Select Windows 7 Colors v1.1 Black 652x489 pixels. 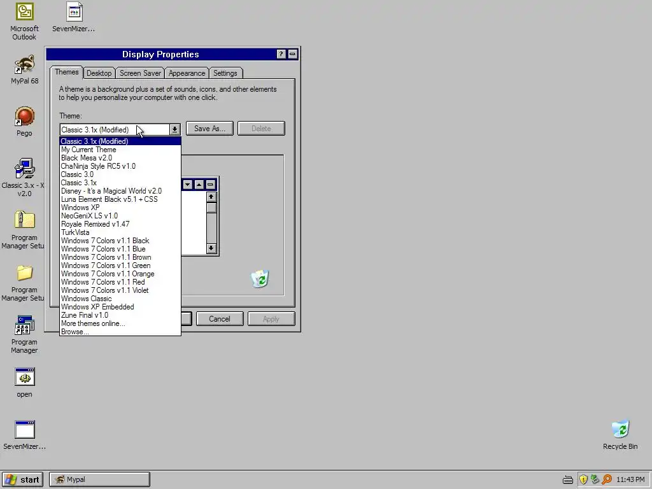coord(120,241)
